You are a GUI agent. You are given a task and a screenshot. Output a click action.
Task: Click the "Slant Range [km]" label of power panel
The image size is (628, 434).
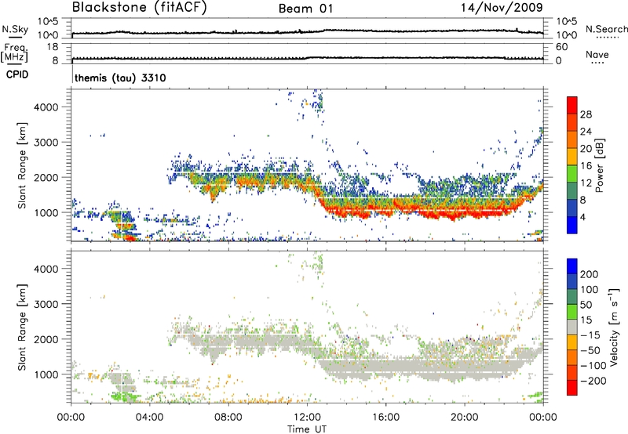tap(22, 165)
